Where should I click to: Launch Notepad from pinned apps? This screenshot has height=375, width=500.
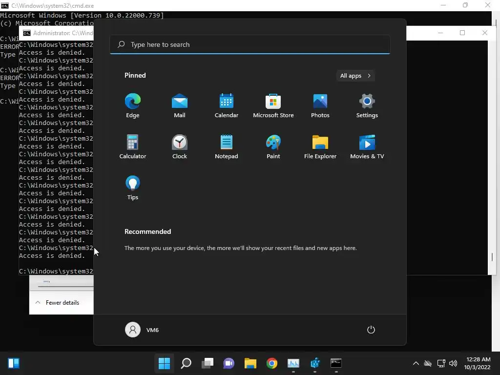[227, 146]
